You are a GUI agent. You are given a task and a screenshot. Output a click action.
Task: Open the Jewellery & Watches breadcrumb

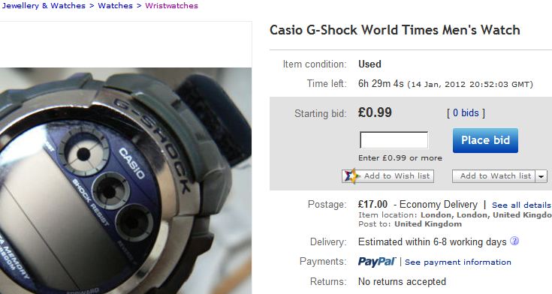click(44, 6)
